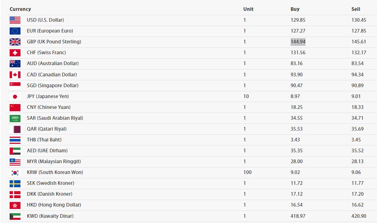Click the Swiss flag icon

tap(15, 53)
